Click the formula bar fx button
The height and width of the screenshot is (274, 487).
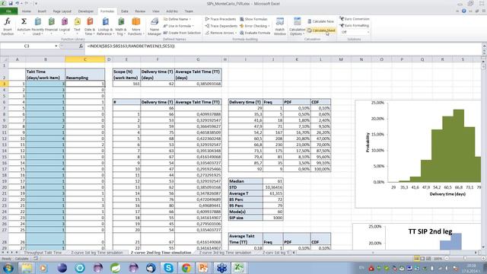tap(81, 46)
